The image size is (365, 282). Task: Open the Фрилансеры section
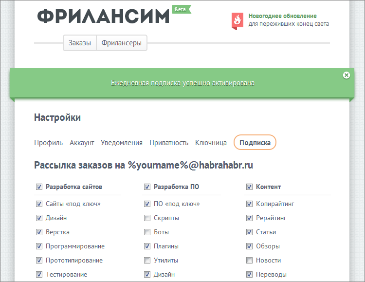point(122,43)
